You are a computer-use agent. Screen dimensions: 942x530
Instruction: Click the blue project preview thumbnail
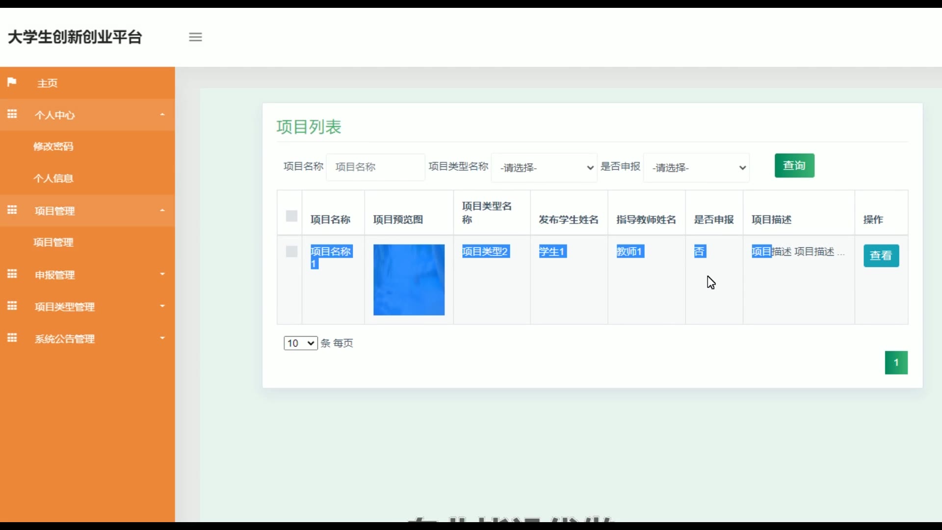[409, 280]
